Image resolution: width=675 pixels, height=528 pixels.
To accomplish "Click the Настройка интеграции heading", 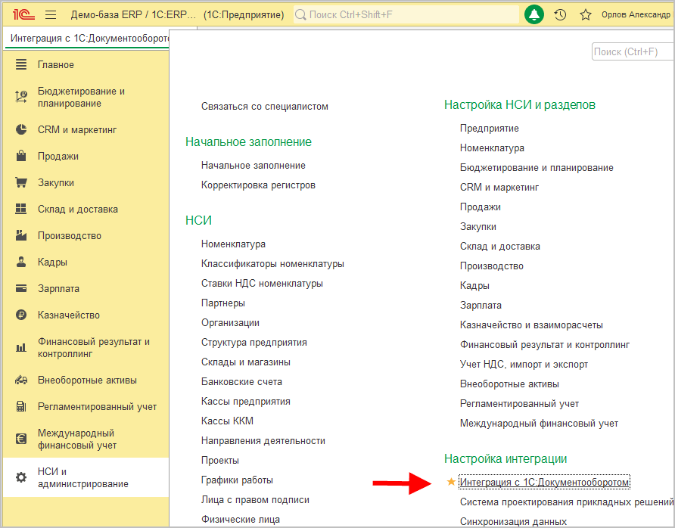I will tap(505, 458).
